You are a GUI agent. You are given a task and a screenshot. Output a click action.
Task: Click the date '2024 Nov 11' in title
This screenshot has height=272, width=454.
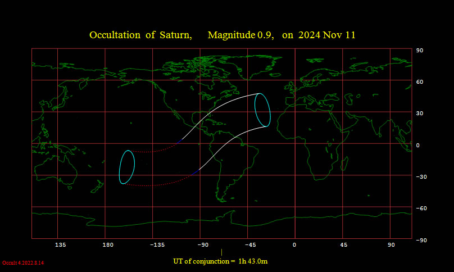326,35
